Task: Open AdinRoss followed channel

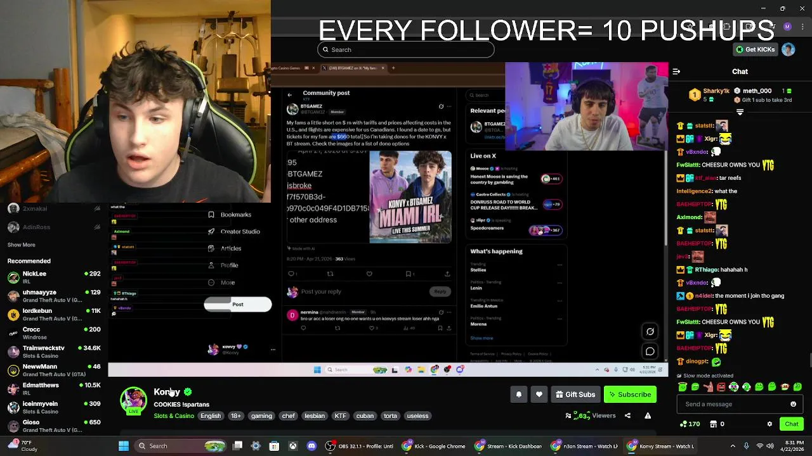Action: point(54,227)
